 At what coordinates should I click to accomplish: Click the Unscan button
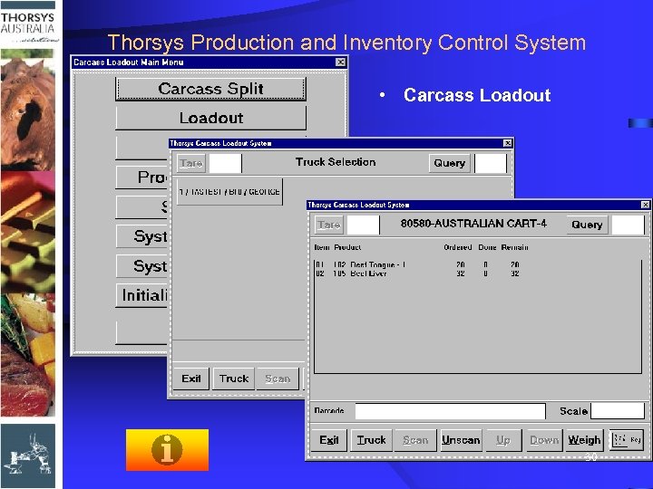(x=461, y=440)
